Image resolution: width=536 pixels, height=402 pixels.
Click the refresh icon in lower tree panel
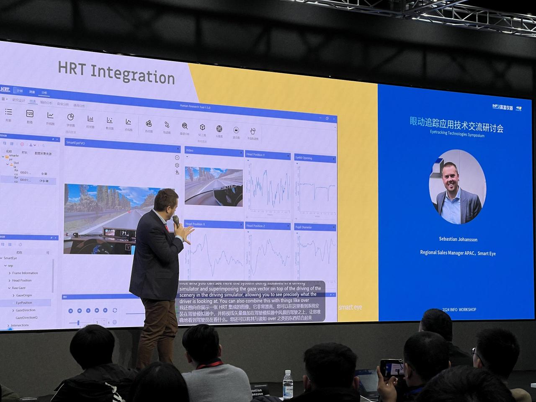coord(20,245)
